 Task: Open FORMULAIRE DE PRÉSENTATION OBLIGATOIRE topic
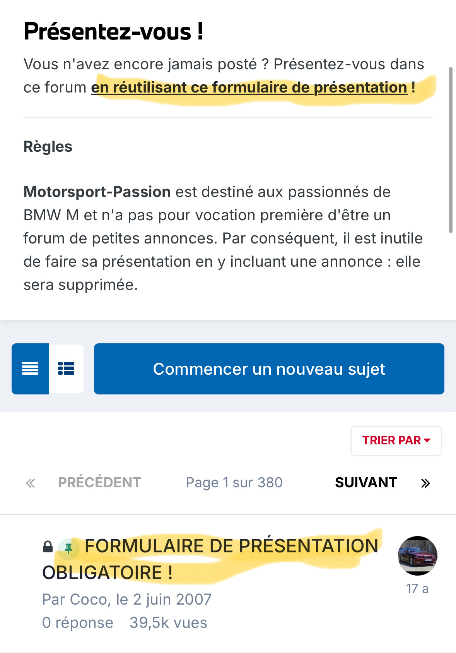[210, 559]
